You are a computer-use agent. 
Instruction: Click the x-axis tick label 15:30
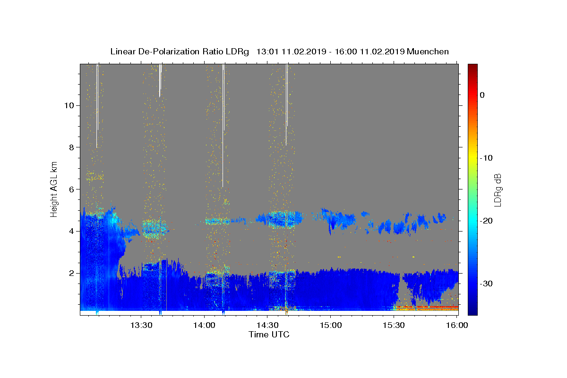(393, 325)
